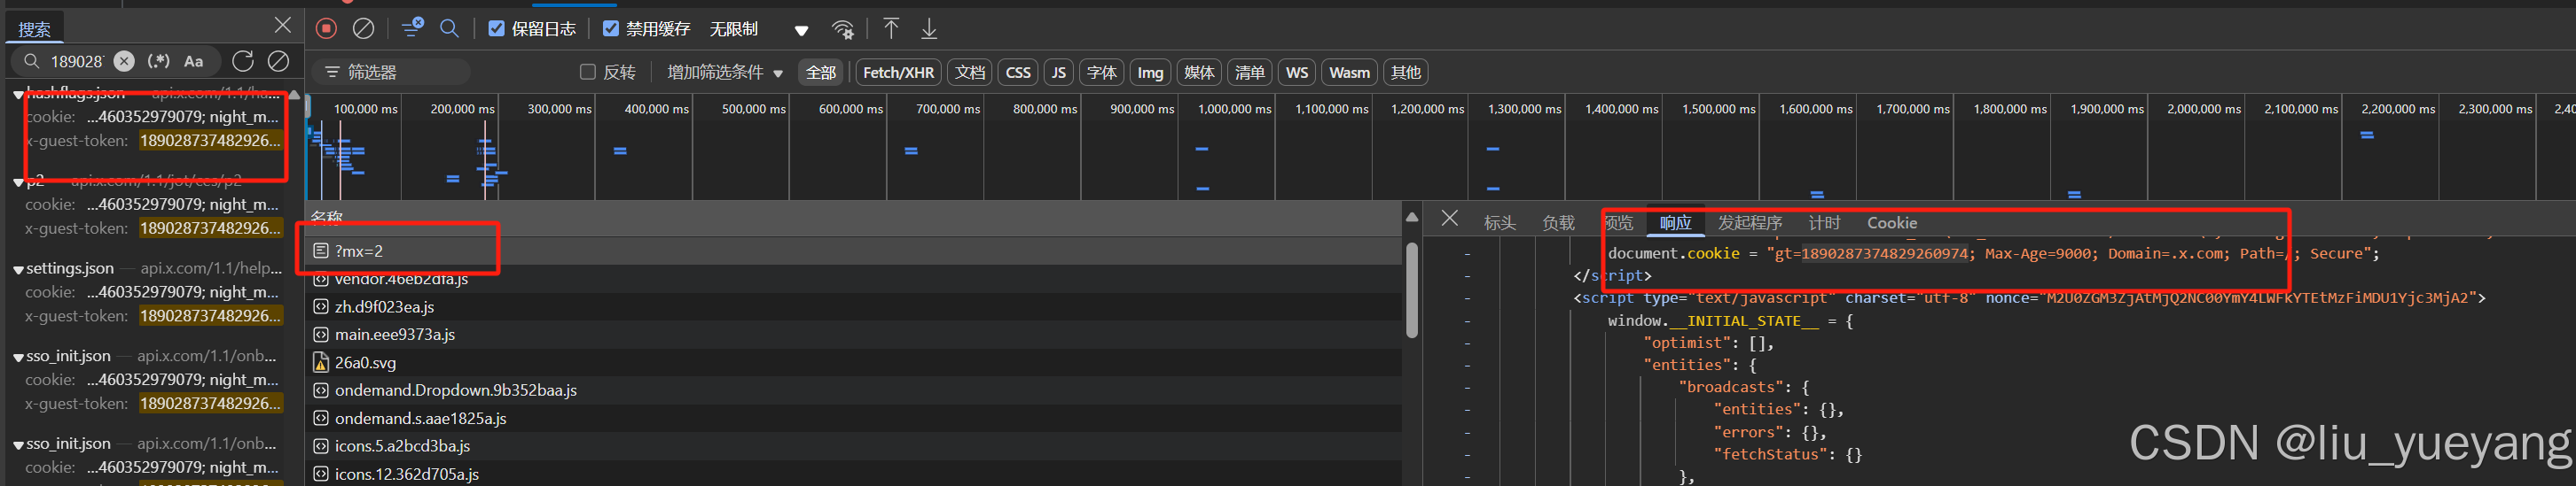The image size is (2576, 486).
Task: Filter requests by CSS
Action: coord(1018,72)
